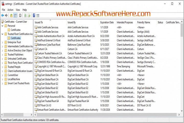The image size is (184, 123).
Task: Click certificate icon of AddTrust External CA Root
Action: point(36,40)
